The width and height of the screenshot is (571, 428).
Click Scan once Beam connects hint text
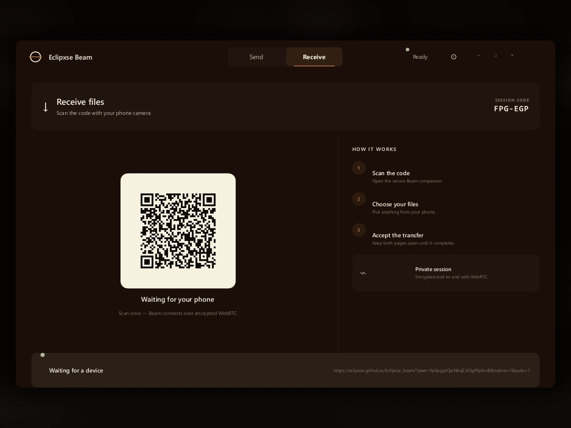(x=178, y=313)
